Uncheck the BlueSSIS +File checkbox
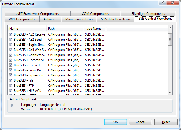 (10, 80)
